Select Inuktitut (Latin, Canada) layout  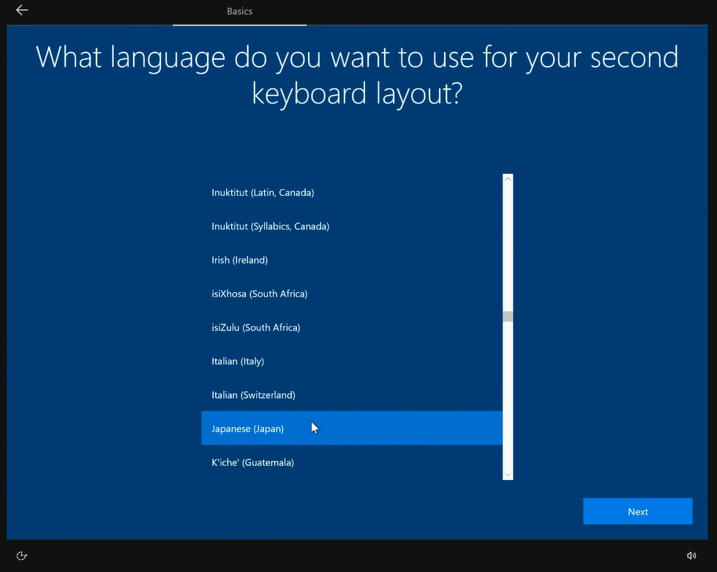click(x=263, y=193)
